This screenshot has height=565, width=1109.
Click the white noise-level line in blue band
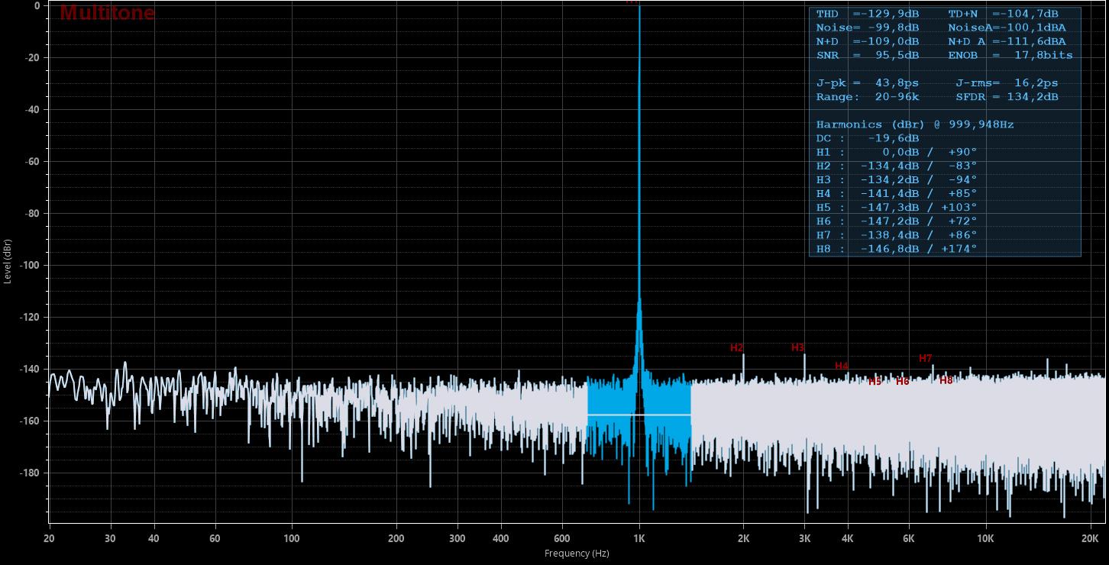639,415
